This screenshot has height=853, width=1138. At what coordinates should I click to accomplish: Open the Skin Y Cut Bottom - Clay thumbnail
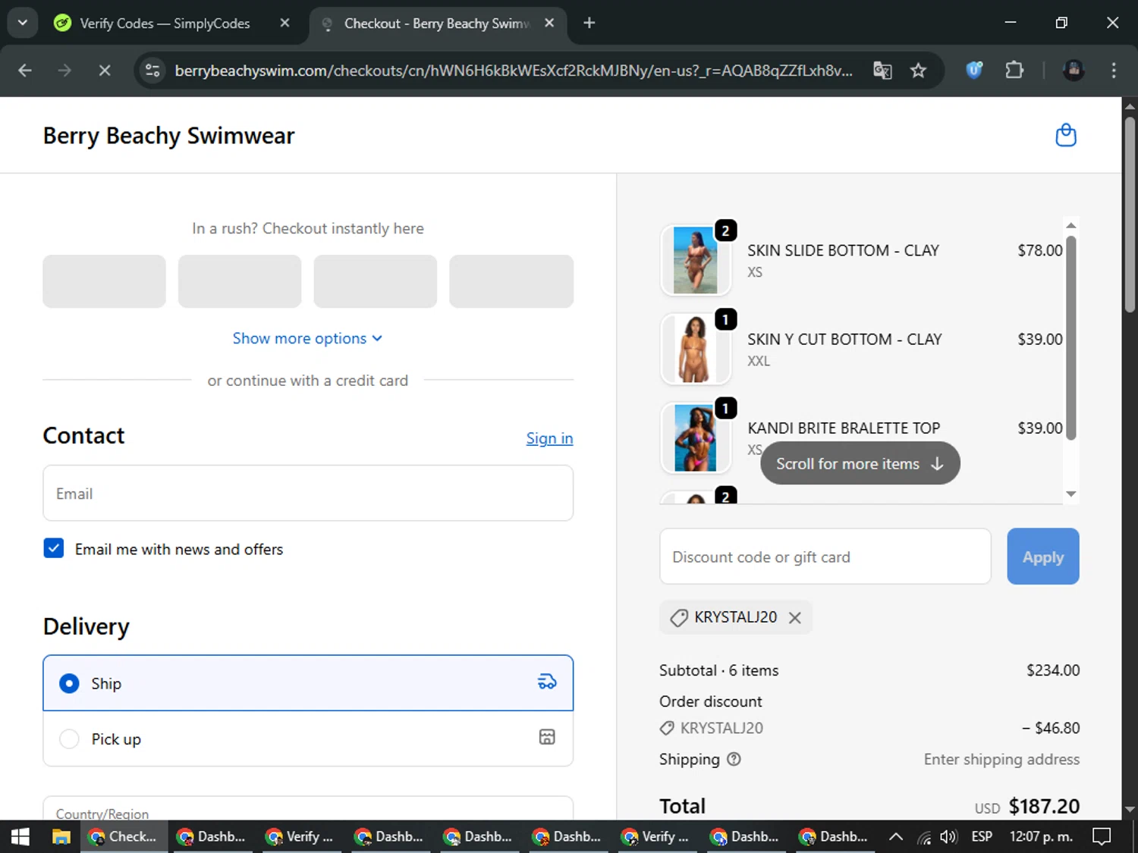pyautogui.click(x=696, y=349)
